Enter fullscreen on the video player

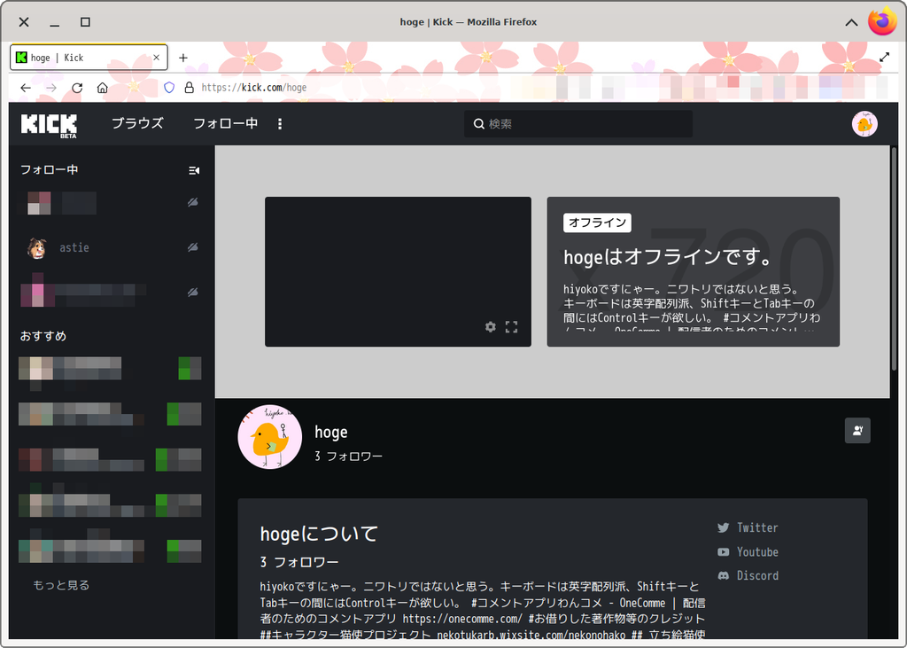tap(511, 327)
